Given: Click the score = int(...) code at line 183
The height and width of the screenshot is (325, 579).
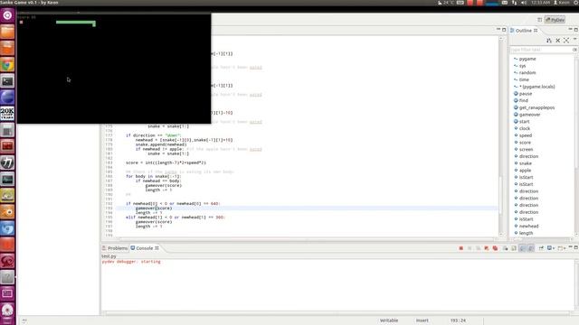Looking at the screenshot, I should click(x=166, y=162).
